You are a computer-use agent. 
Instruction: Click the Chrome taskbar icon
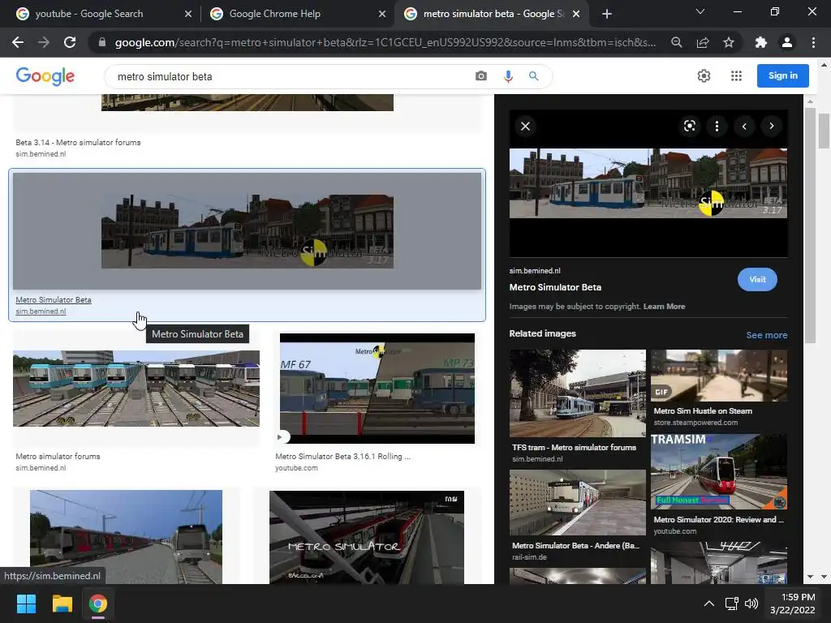(x=98, y=604)
